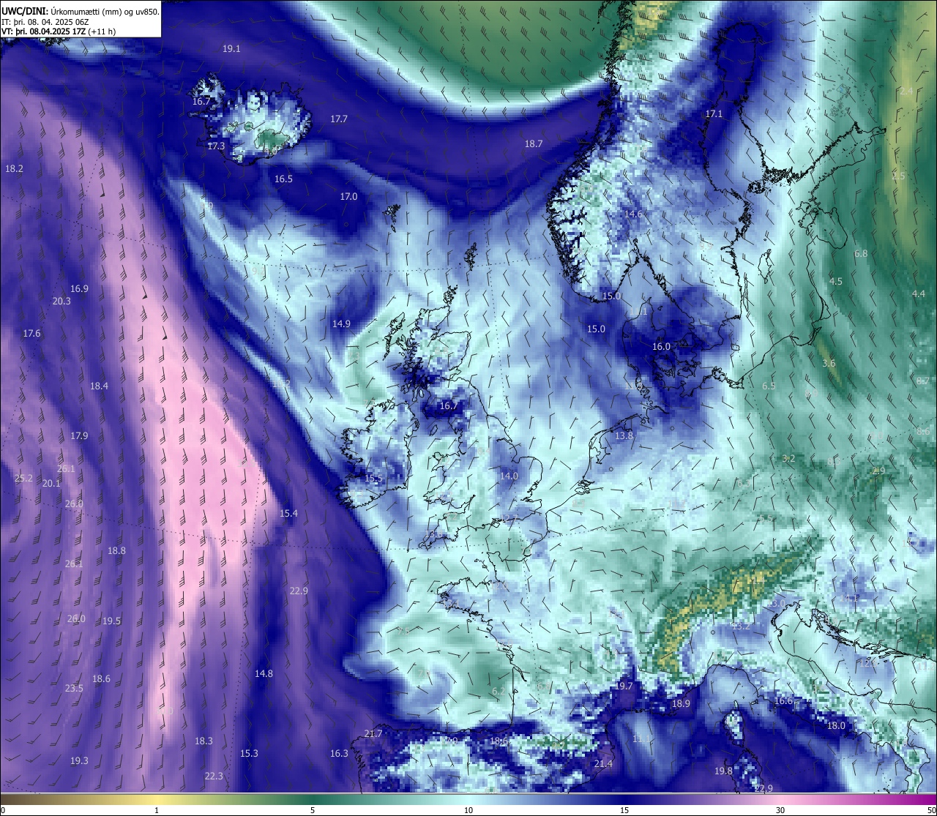Click the 23.5 value at lower left

point(74,689)
